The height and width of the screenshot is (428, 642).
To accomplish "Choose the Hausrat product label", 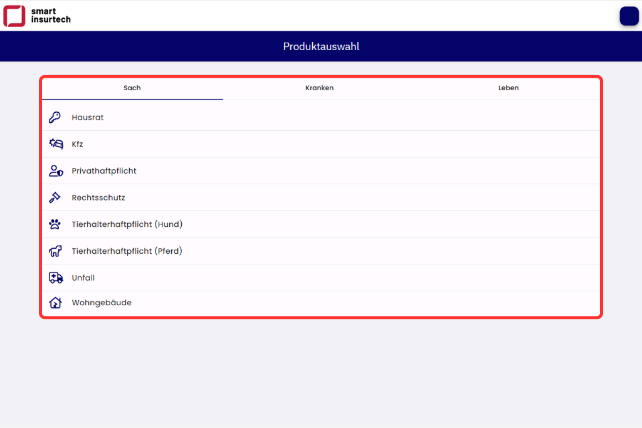I will tap(88, 117).
